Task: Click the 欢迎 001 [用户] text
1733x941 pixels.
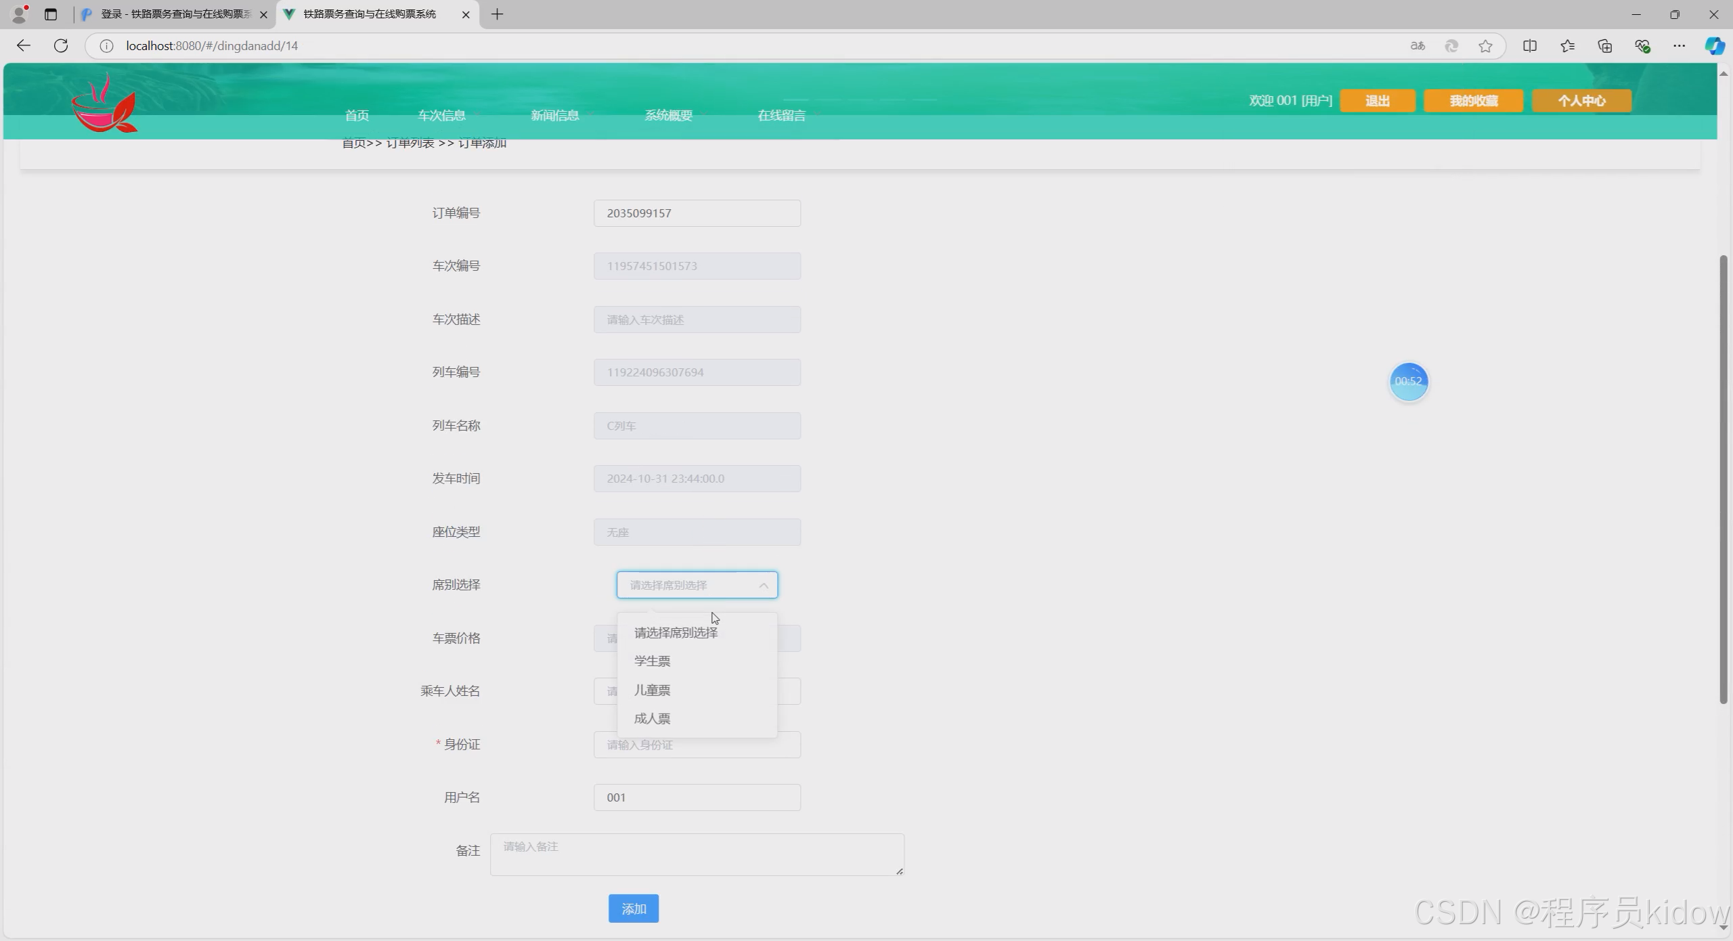Action: tap(1290, 100)
